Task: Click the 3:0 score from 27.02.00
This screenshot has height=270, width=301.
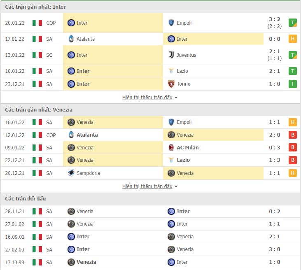Action: [x=275, y=249]
